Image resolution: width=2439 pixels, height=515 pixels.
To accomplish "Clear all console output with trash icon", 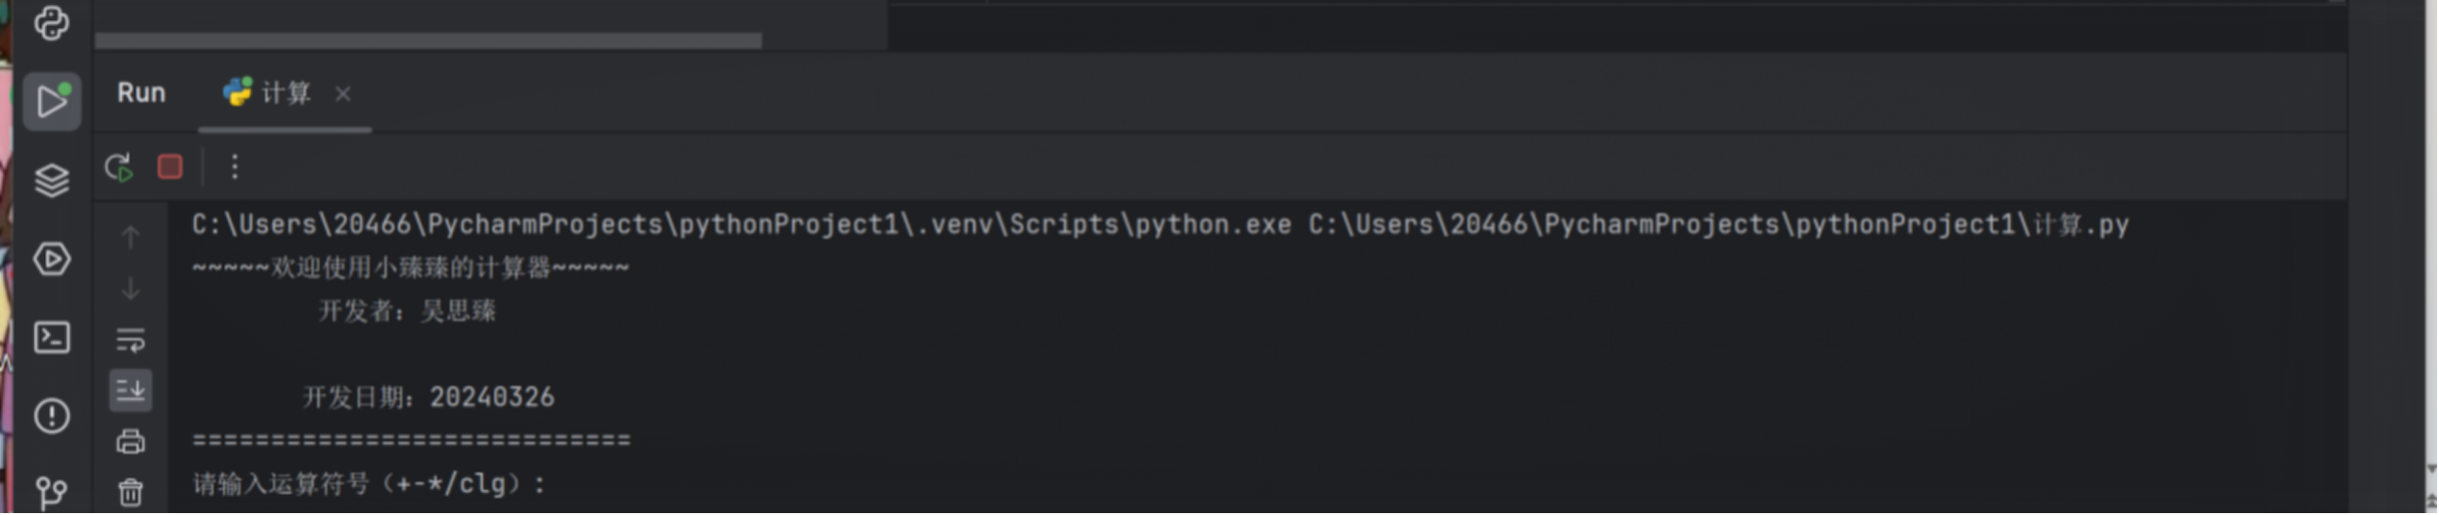I will click(130, 494).
